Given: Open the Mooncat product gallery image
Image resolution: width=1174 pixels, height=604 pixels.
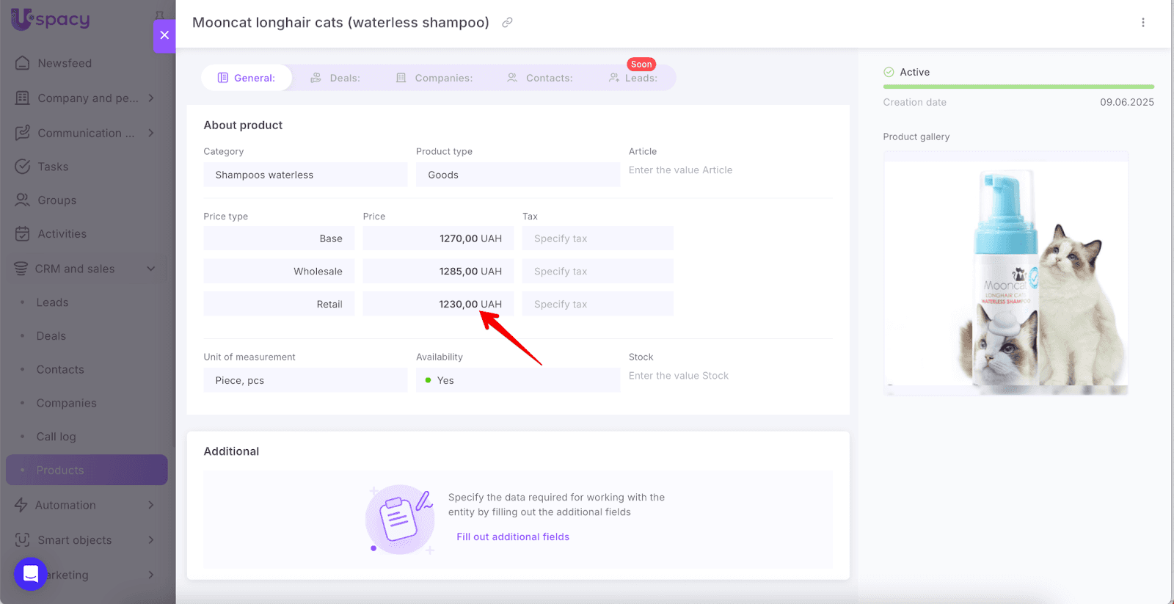Looking at the screenshot, I should pyautogui.click(x=1005, y=273).
